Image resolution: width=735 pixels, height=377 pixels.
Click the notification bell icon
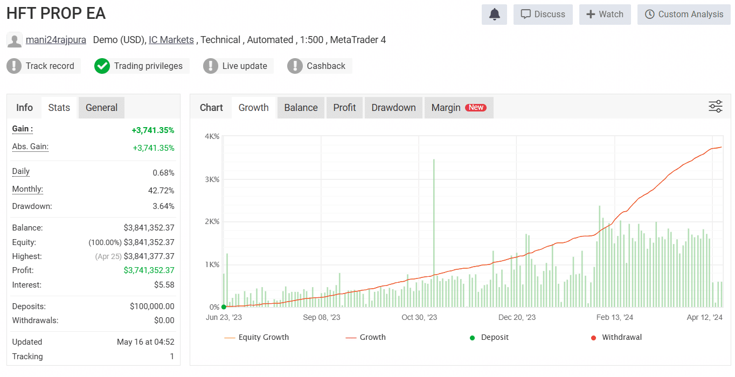click(x=494, y=15)
